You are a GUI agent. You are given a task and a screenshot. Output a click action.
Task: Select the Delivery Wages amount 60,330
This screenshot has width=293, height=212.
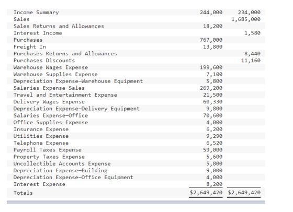213,102
